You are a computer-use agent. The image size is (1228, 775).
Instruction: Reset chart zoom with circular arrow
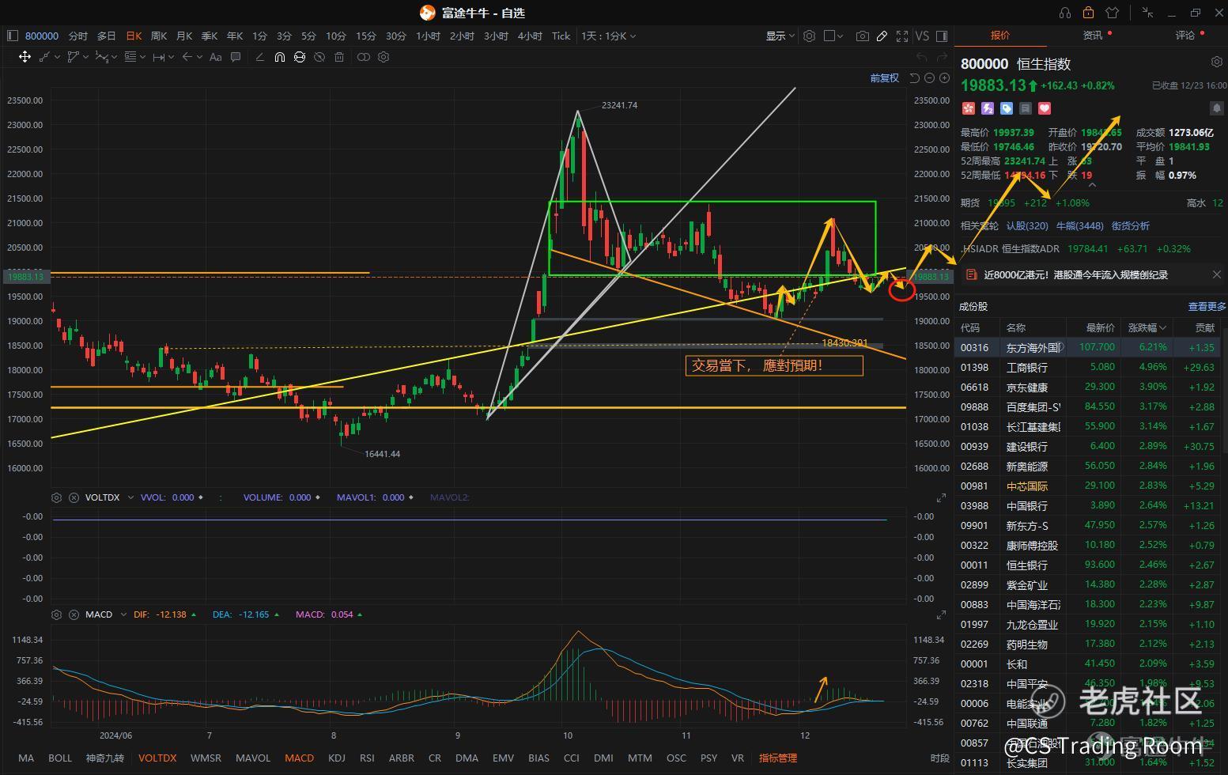coord(915,77)
